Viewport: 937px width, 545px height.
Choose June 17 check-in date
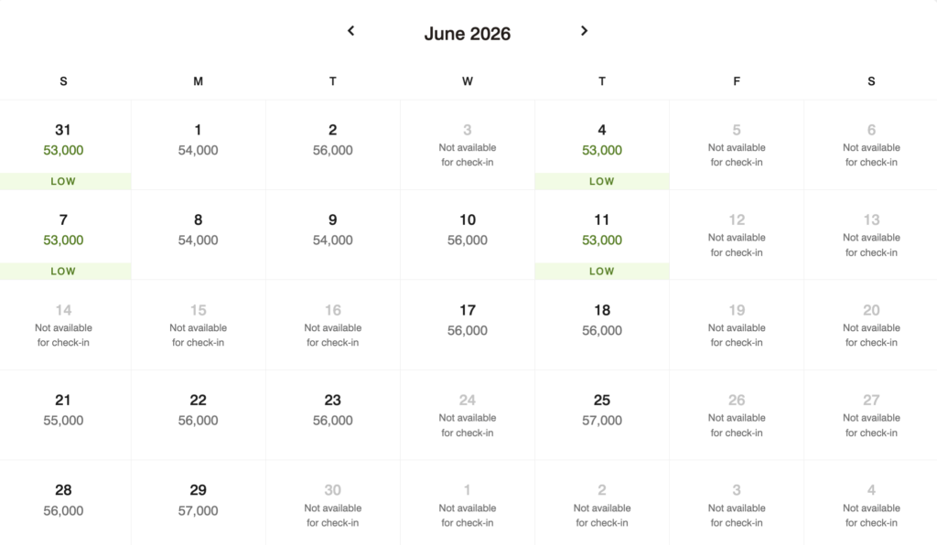click(467, 320)
